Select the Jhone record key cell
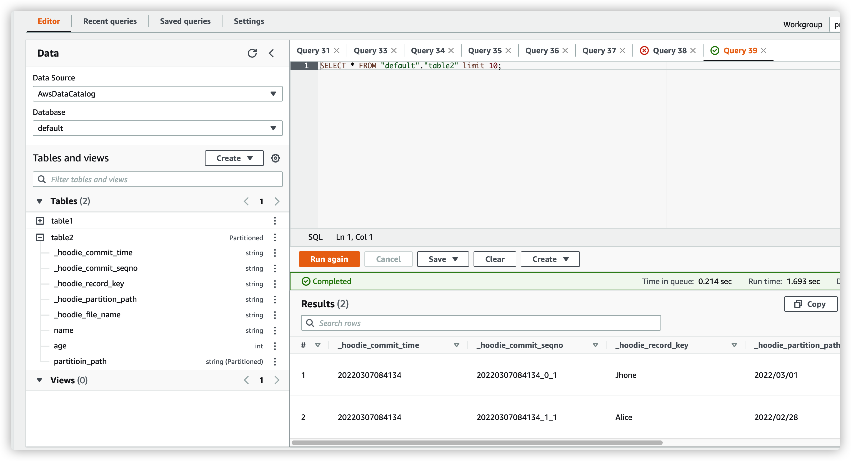This screenshot has width=851, height=461. pos(625,375)
